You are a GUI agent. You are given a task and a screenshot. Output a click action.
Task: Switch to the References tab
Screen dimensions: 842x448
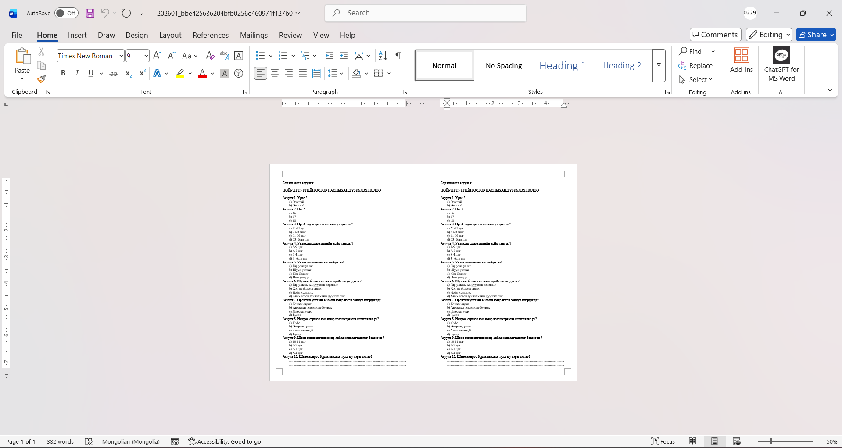pyautogui.click(x=210, y=35)
